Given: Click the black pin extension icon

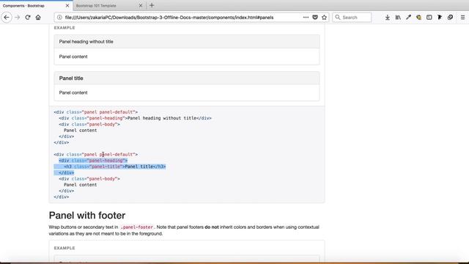Looking at the screenshot, I should (440, 18).
